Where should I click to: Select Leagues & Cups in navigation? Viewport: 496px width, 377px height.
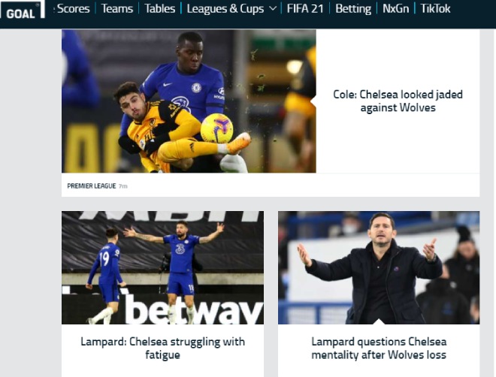tap(225, 8)
